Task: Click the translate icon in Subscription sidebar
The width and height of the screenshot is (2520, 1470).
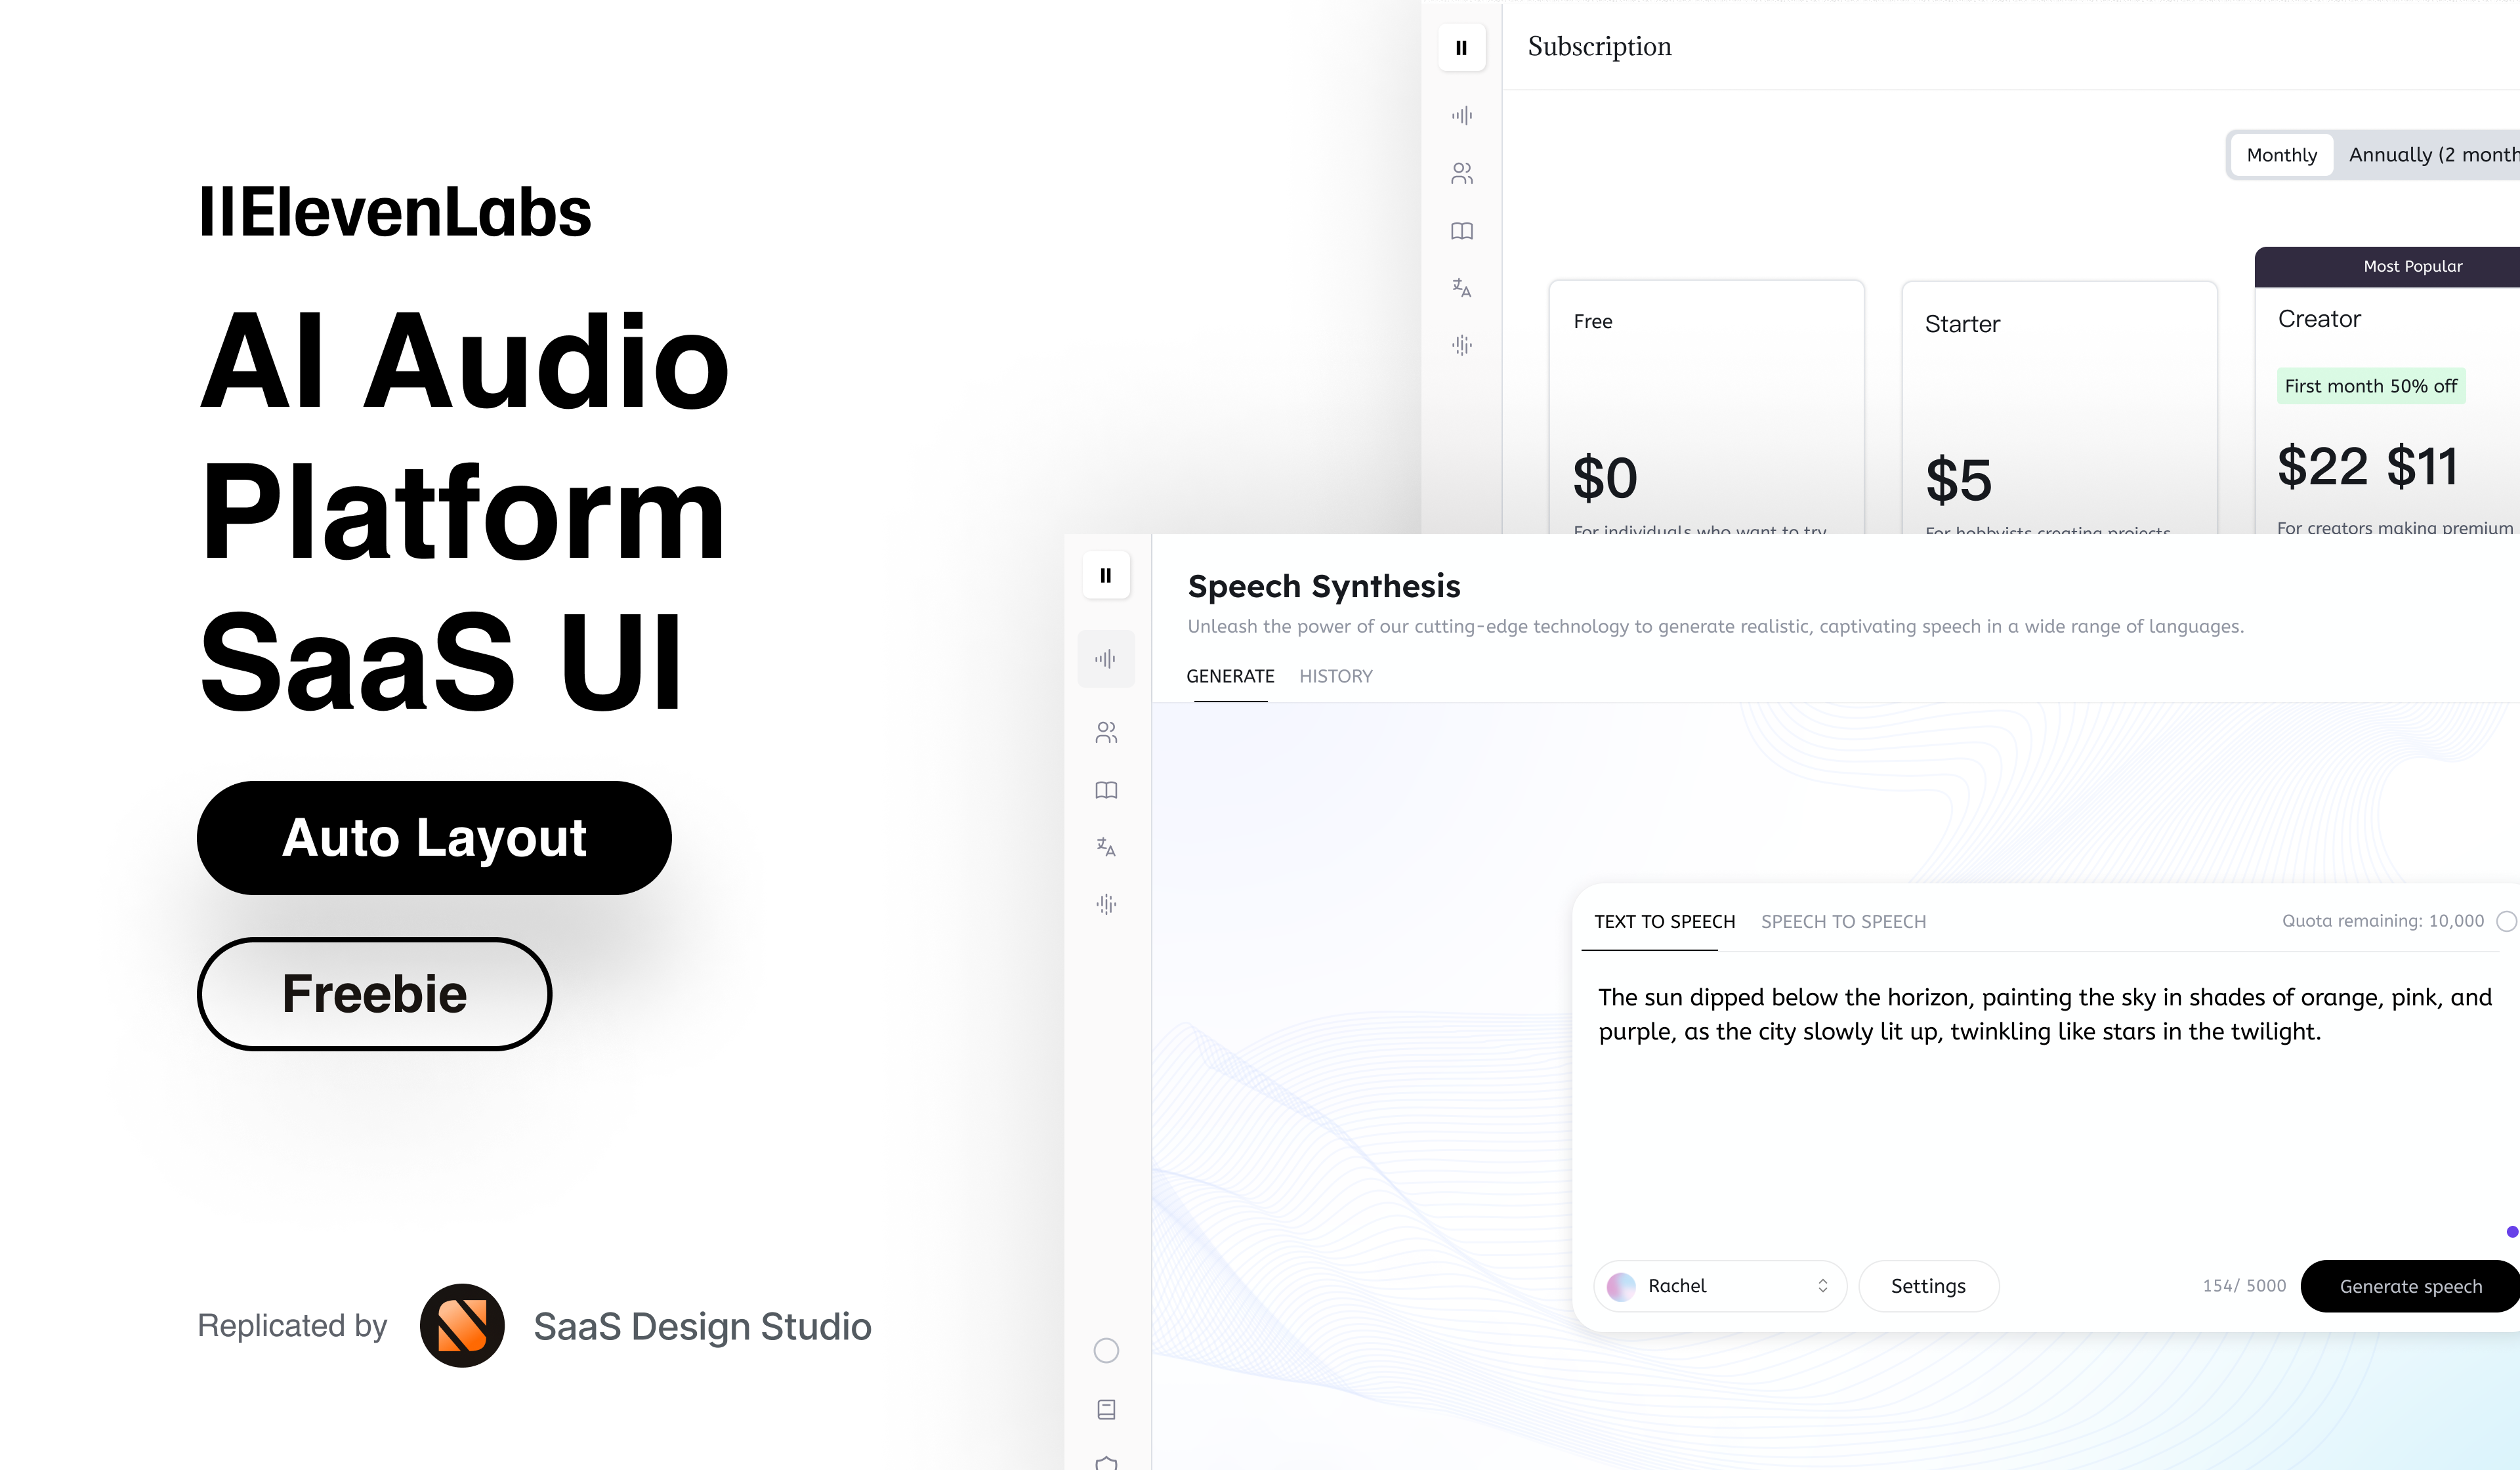Action: coord(1461,288)
